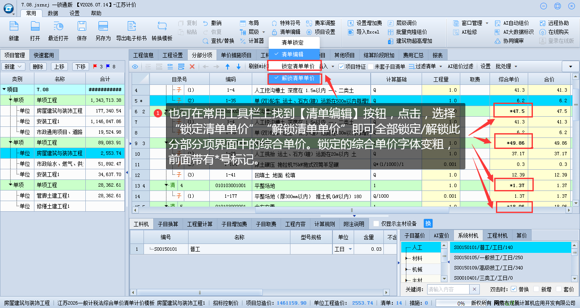Open 远程协助 remote assistance
The height and width of the screenshot is (308, 580).
point(554,23)
